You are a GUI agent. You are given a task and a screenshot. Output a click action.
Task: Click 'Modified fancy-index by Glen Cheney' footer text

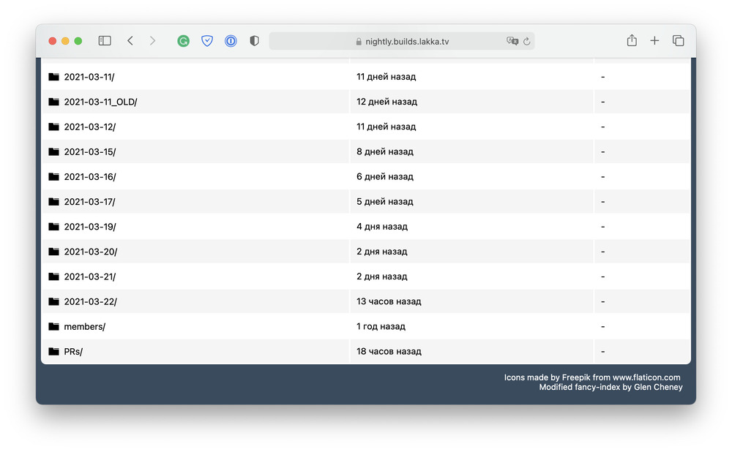click(x=610, y=387)
